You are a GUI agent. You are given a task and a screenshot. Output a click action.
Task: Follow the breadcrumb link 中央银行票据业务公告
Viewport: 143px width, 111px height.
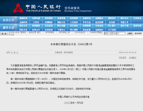[96, 32]
